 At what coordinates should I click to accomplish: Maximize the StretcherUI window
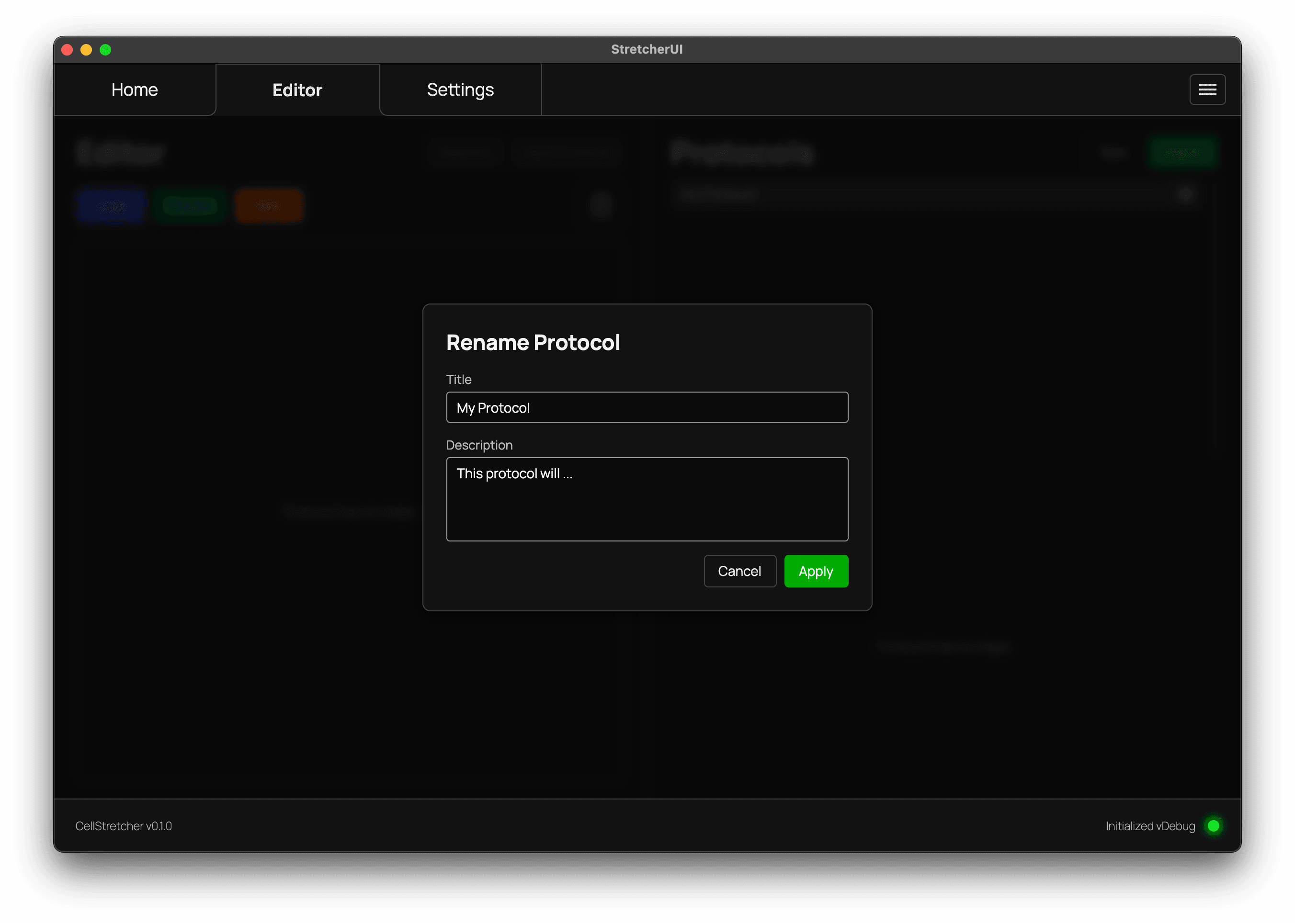click(105, 49)
